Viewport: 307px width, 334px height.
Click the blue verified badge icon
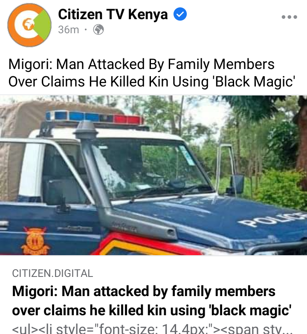180,14
